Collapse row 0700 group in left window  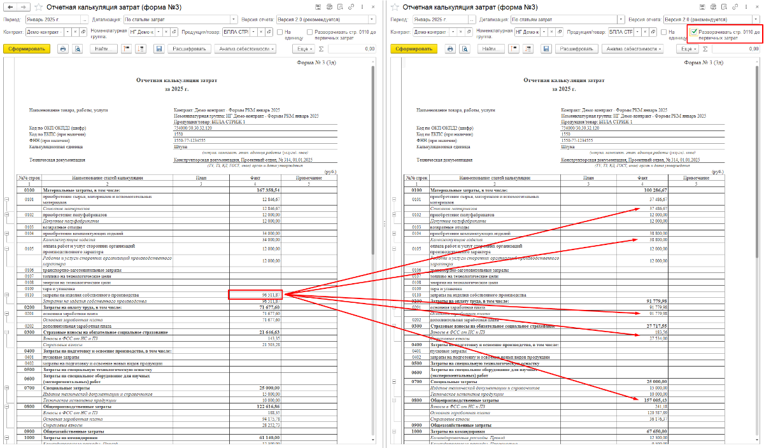tap(6, 387)
